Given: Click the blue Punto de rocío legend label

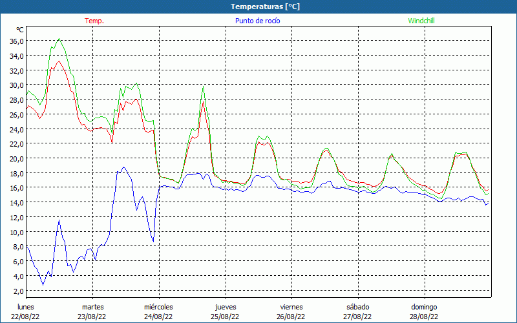Looking at the screenshot, I should [257, 21].
